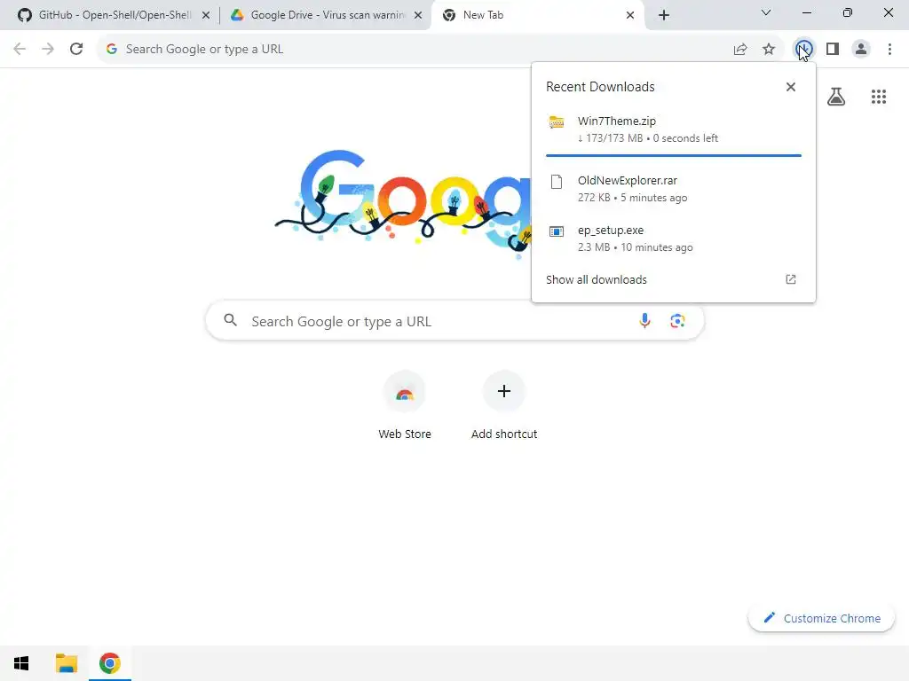Switch to Google Drive virus scan tab
The width and height of the screenshot is (909, 681).
[x=327, y=15]
